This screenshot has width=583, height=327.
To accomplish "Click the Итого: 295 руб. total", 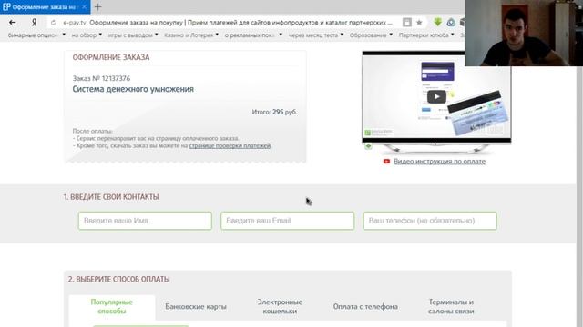I will coord(274,112).
